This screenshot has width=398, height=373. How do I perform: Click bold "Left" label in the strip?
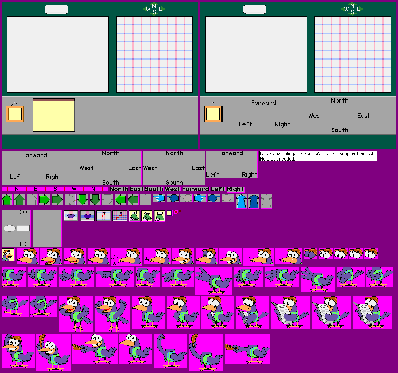point(219,189)
